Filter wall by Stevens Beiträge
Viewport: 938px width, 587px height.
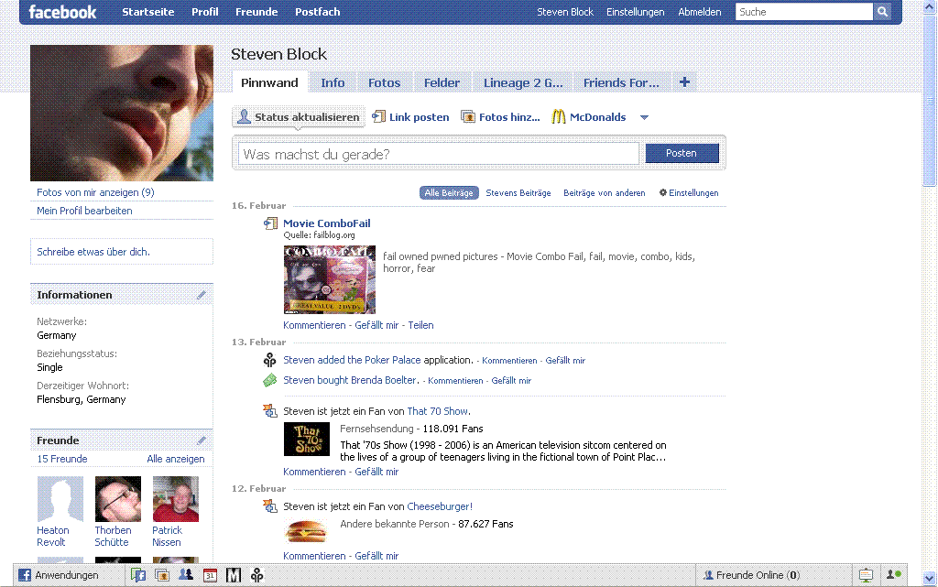click(x=518, y=192)
